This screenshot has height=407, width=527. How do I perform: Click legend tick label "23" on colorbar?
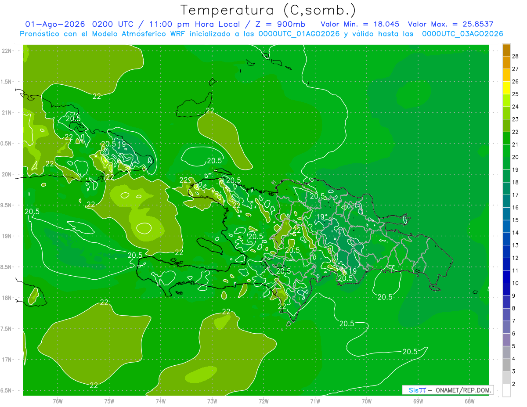[516, 119]
